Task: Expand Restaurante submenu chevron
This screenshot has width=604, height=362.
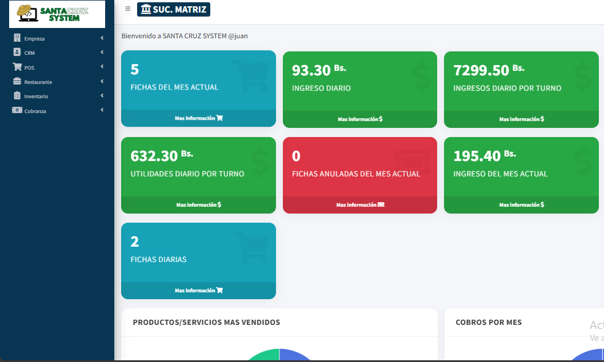Action: click(102, 81)
